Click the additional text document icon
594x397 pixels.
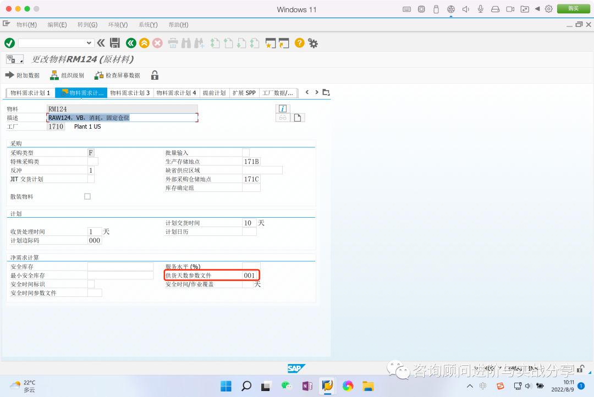pyautogui.click(x=298, y=118)
